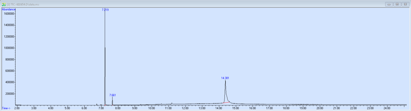The height and width of the screenshot is (111, 411).
Task: Select the peak labeled 7.661
Action: 112,95
